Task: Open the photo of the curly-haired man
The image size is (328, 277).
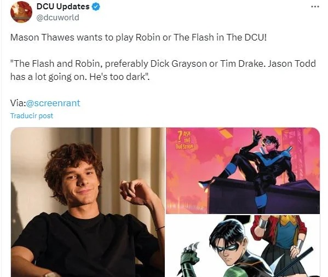Action: (88, 202)
